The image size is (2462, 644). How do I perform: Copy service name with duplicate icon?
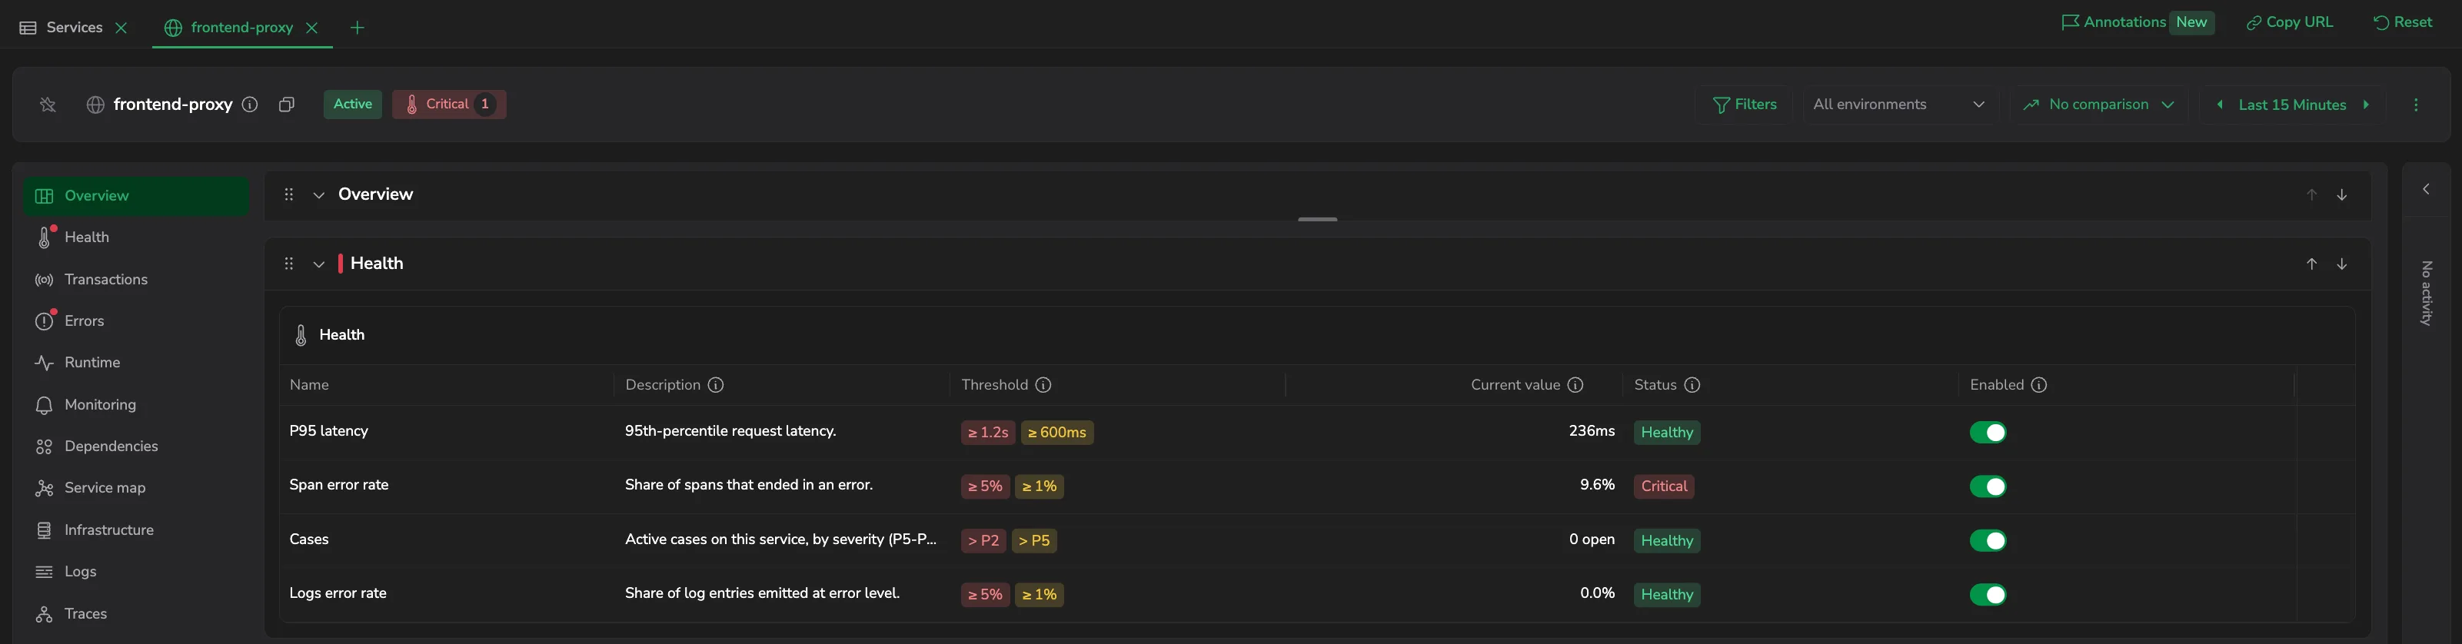coord(287,105)
